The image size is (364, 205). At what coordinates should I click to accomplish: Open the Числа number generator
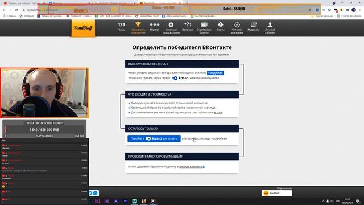click(121, 27)
